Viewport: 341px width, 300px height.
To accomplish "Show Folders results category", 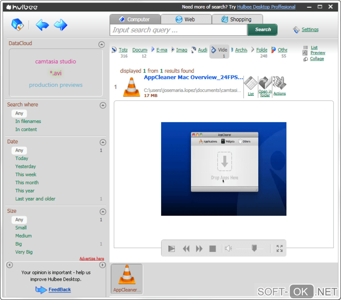I will [x=262, y=50].
